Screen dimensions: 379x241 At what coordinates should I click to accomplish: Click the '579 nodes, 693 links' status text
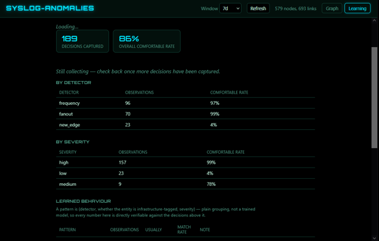295,8
